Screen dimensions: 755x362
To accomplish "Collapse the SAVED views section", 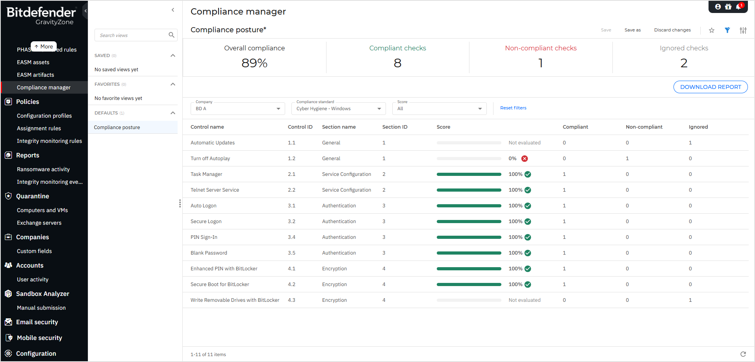I will click(173, 55).
